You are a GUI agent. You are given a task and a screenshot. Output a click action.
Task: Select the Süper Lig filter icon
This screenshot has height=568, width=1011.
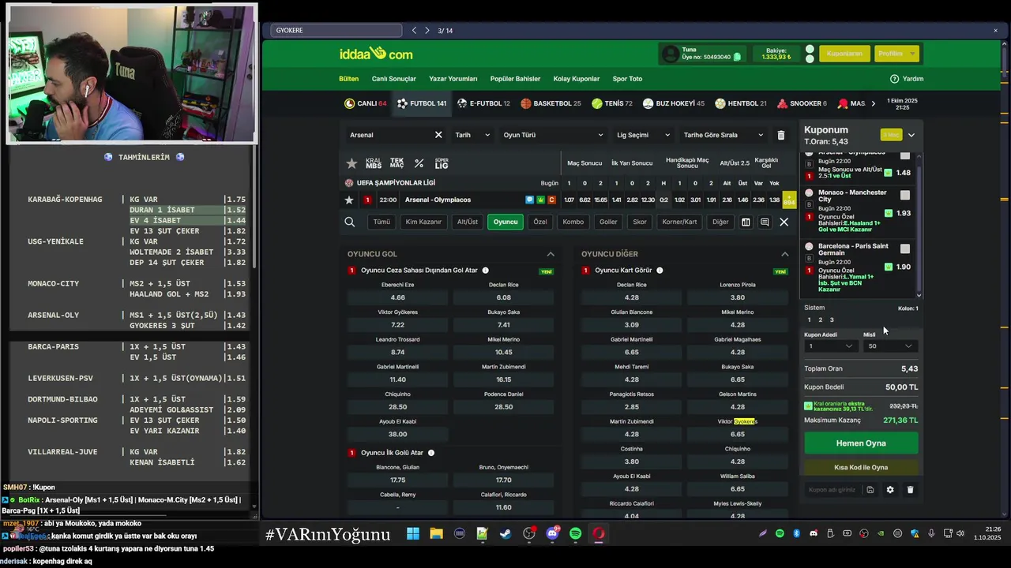pyautogui.click(x=442, y=163)
